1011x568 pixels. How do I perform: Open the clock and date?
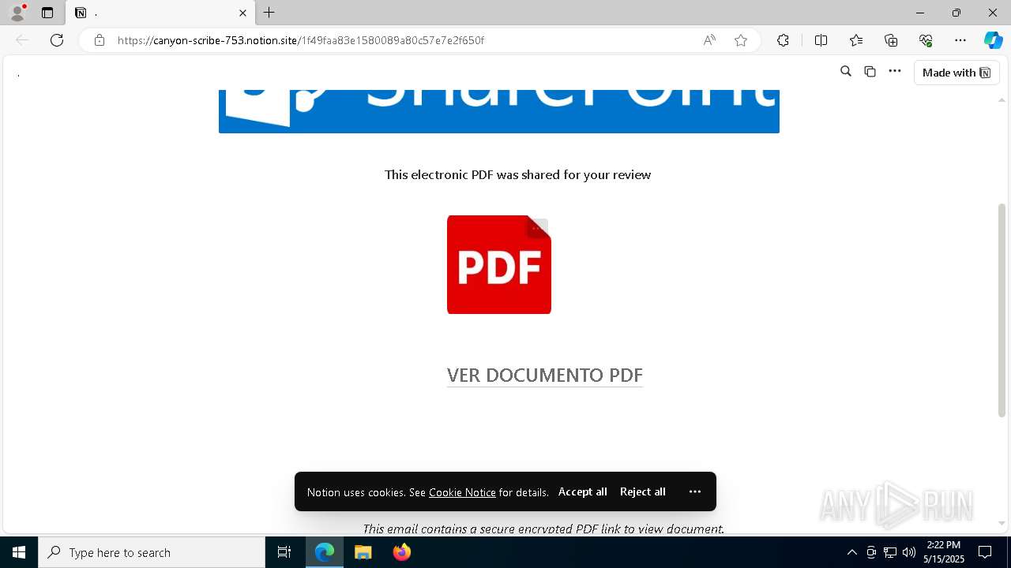944,552
